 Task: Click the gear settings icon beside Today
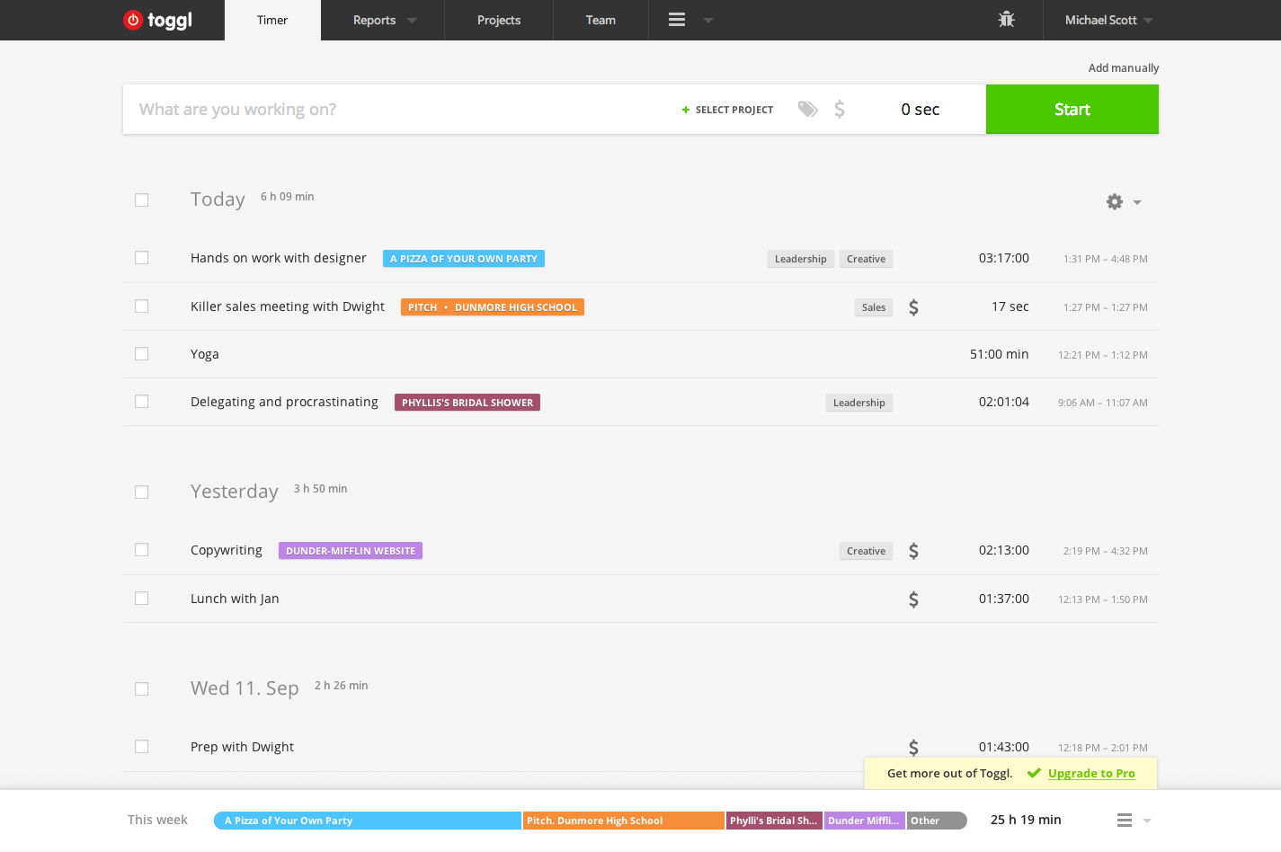pos(1115,202)
